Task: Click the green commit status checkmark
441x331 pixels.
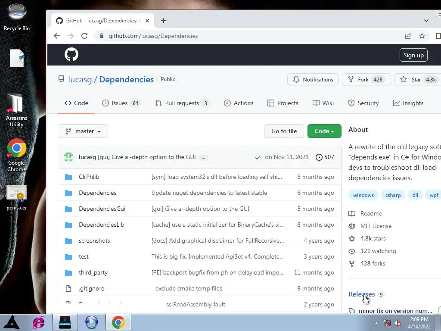Action: coord(258,157)
